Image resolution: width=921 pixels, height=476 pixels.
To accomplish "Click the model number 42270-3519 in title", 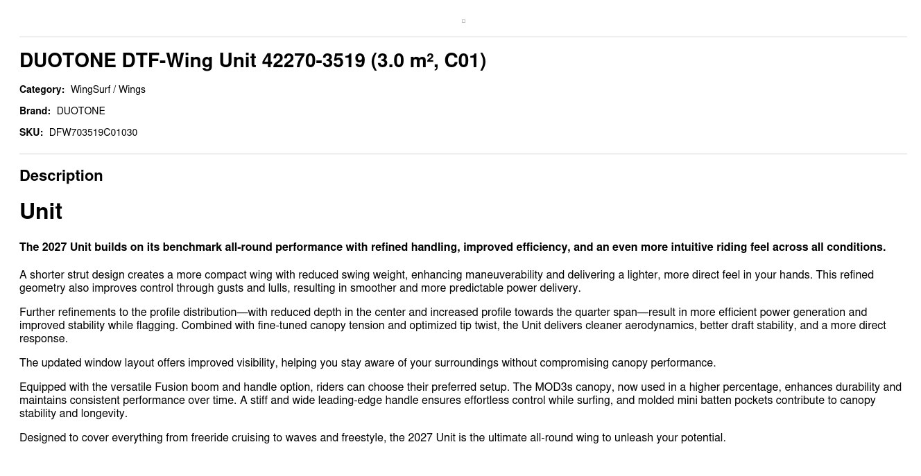I will pyautogui.click(x=313, y=61).
